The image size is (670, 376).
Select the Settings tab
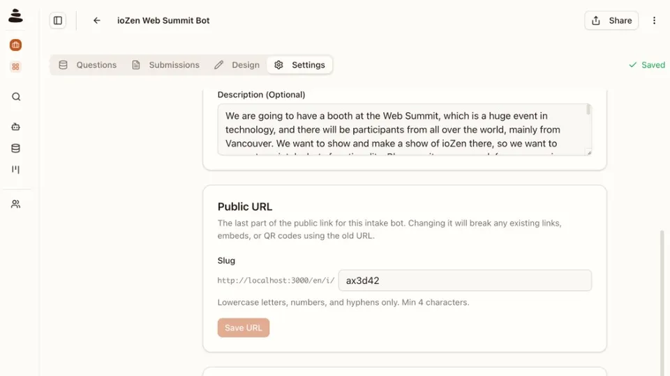click(299, 65)
